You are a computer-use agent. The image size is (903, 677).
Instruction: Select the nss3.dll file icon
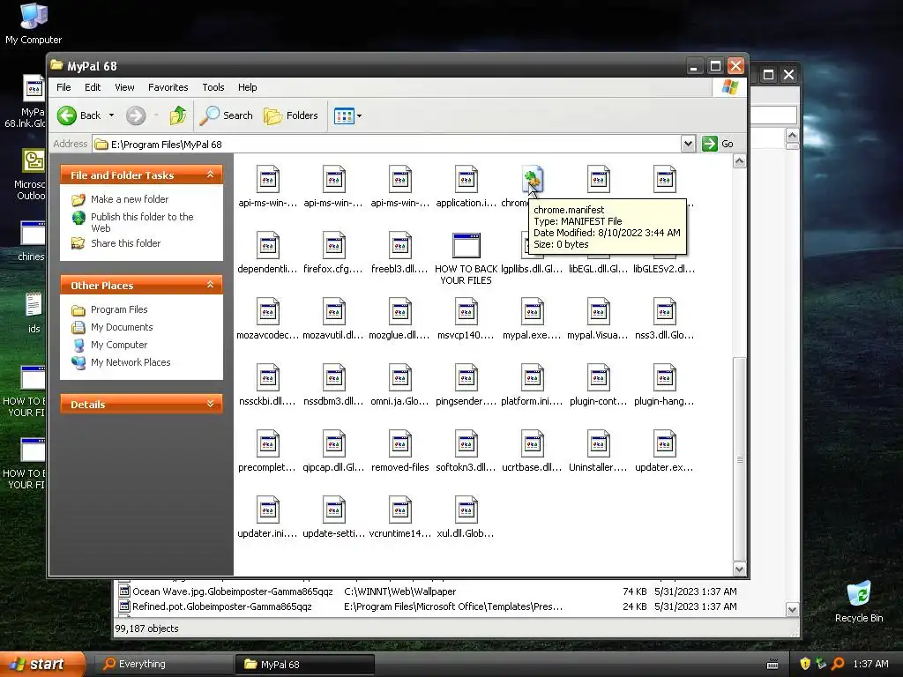tap(665, 311)
